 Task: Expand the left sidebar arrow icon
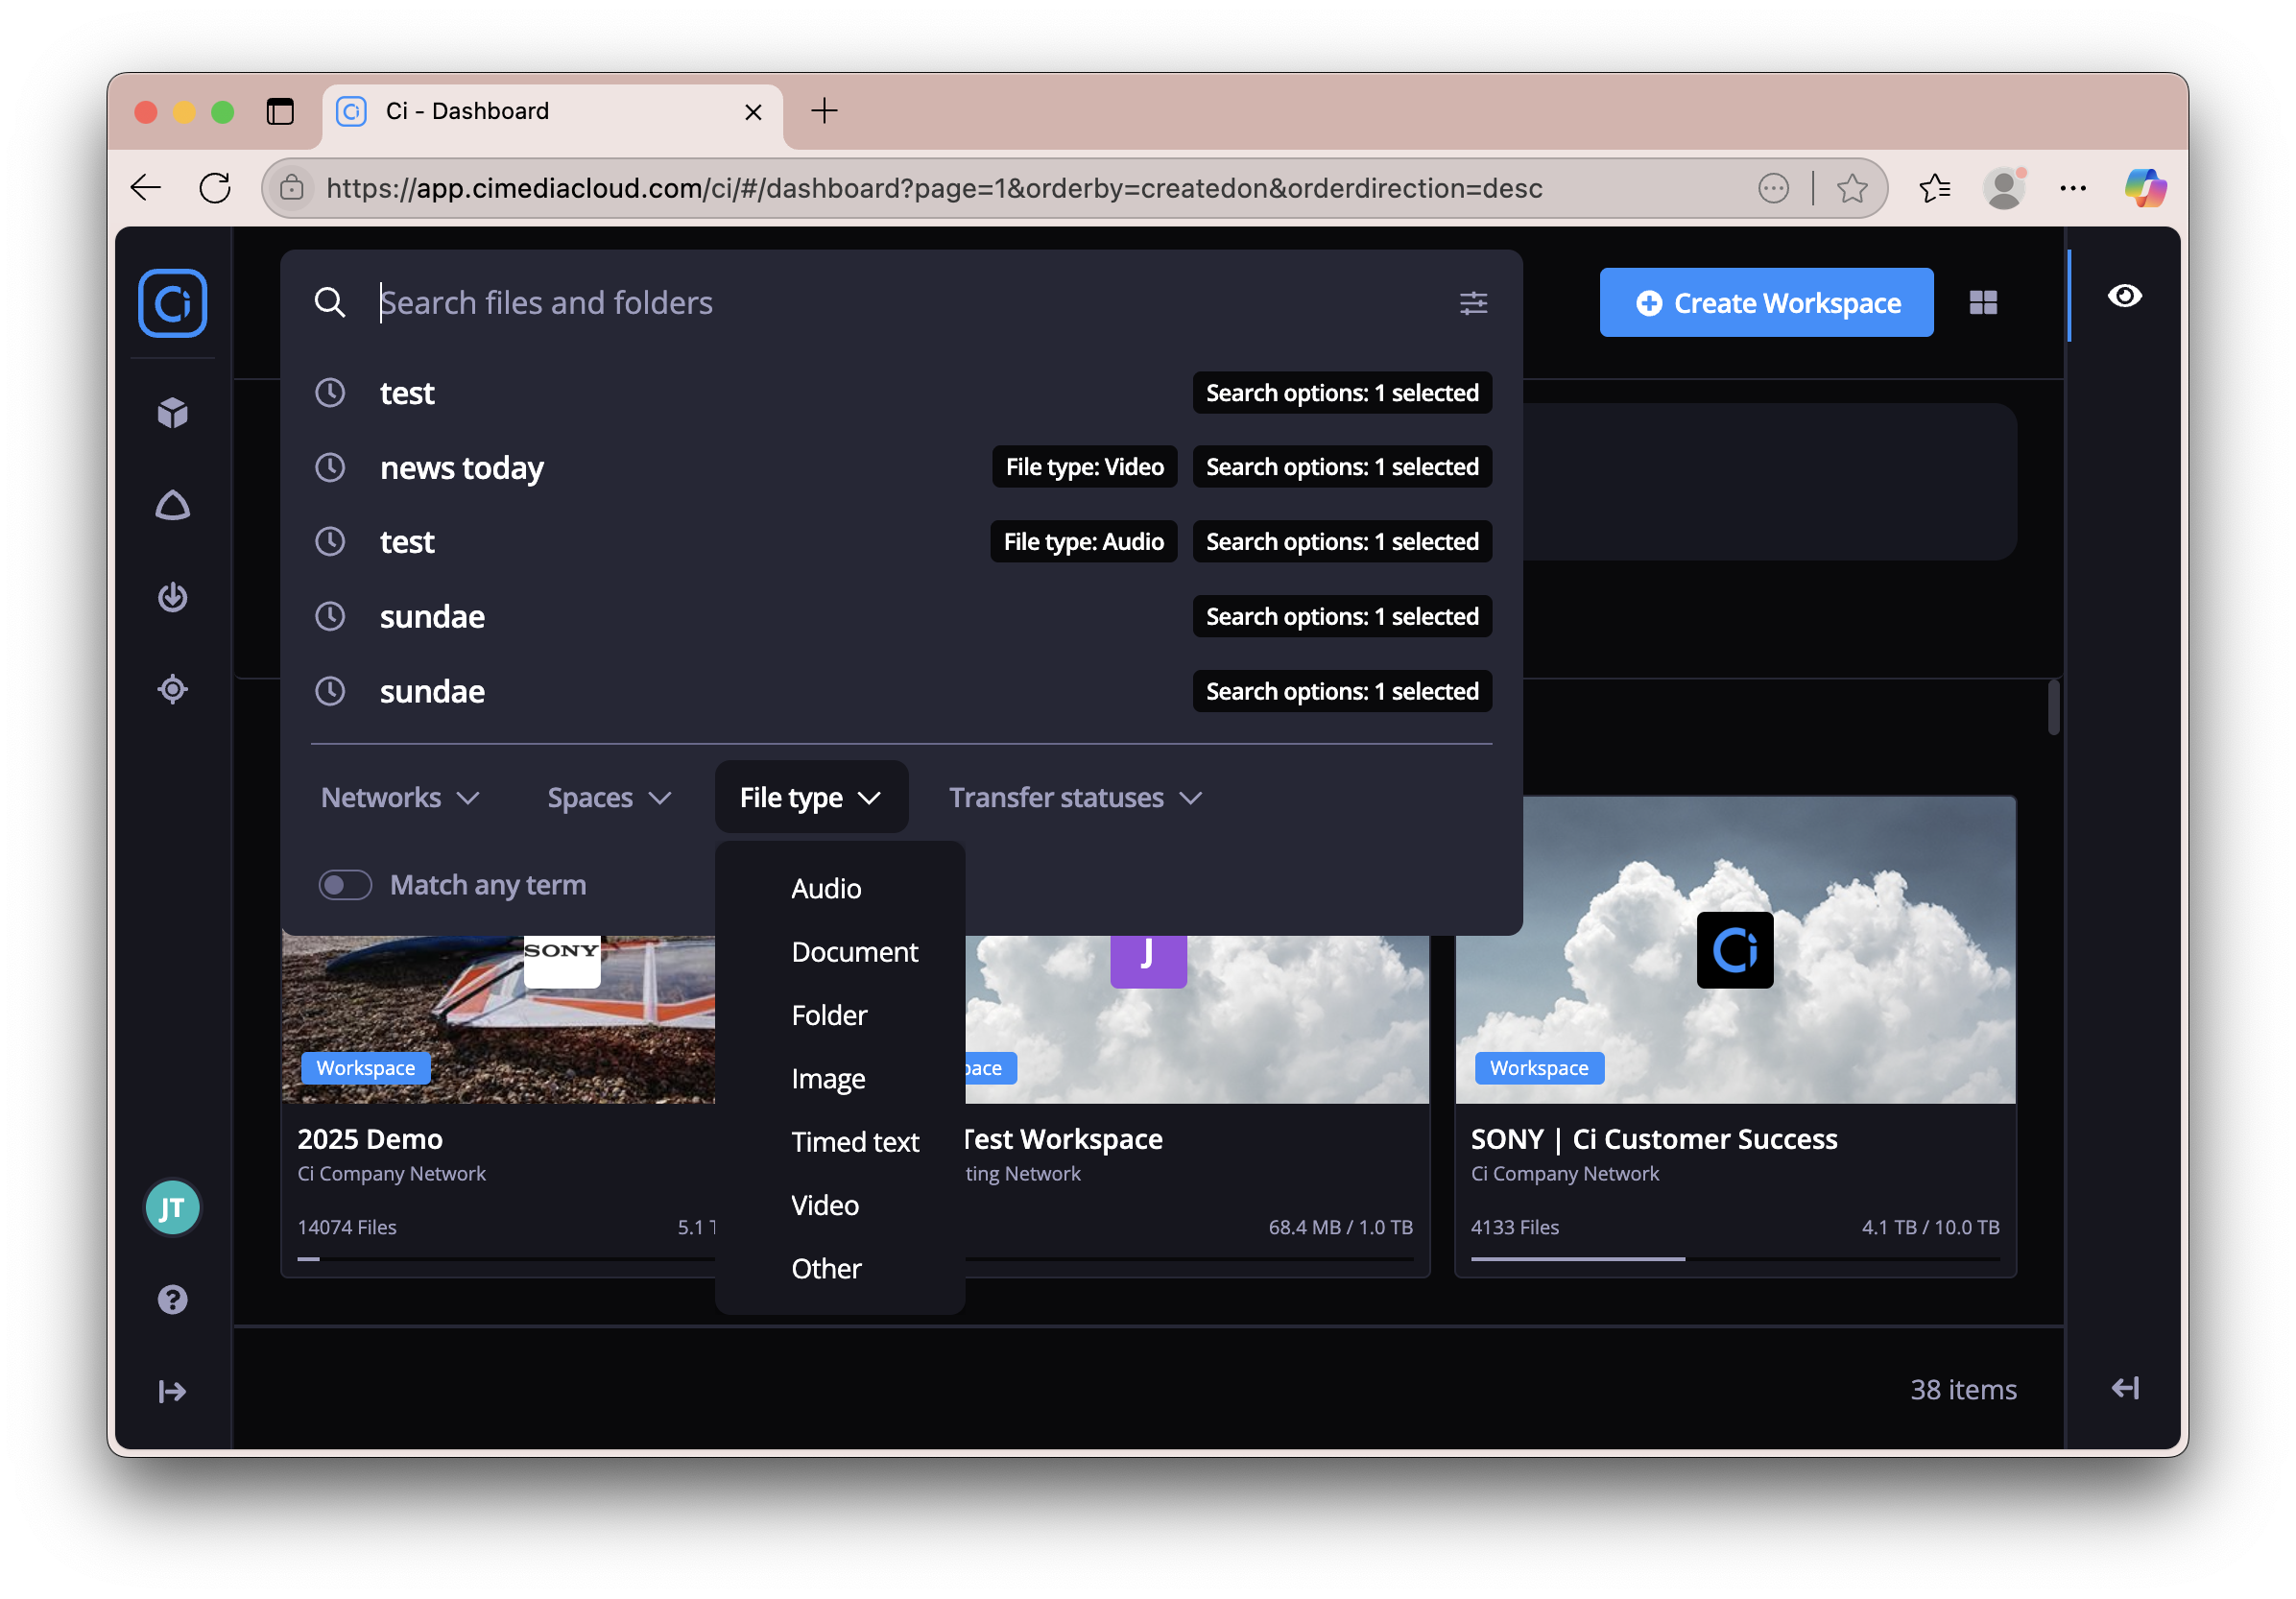(172, 1391)
